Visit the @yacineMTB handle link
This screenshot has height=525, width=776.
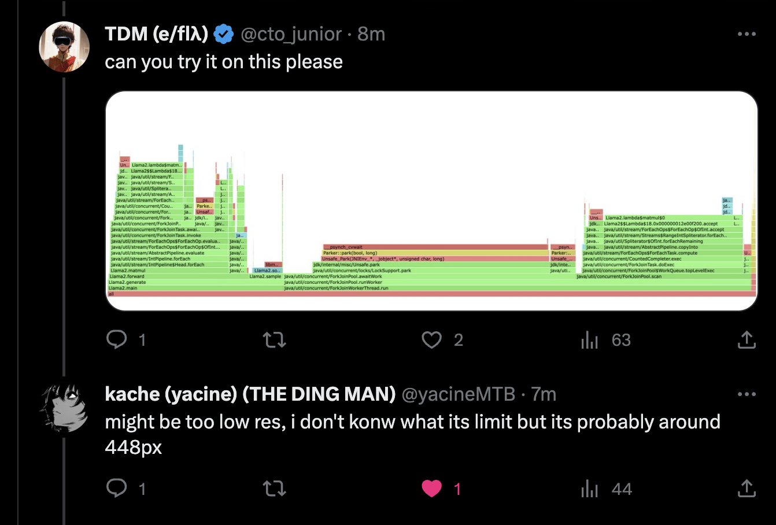coord(458,394)
